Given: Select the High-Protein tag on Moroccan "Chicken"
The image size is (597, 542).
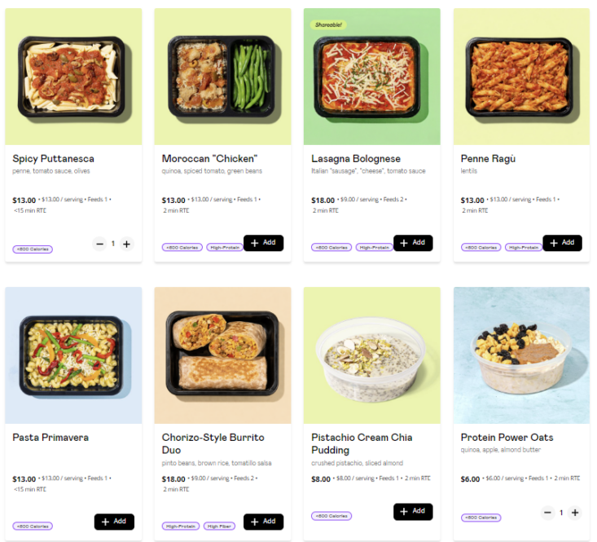Looking at the screenshot, I should [225, 248].
